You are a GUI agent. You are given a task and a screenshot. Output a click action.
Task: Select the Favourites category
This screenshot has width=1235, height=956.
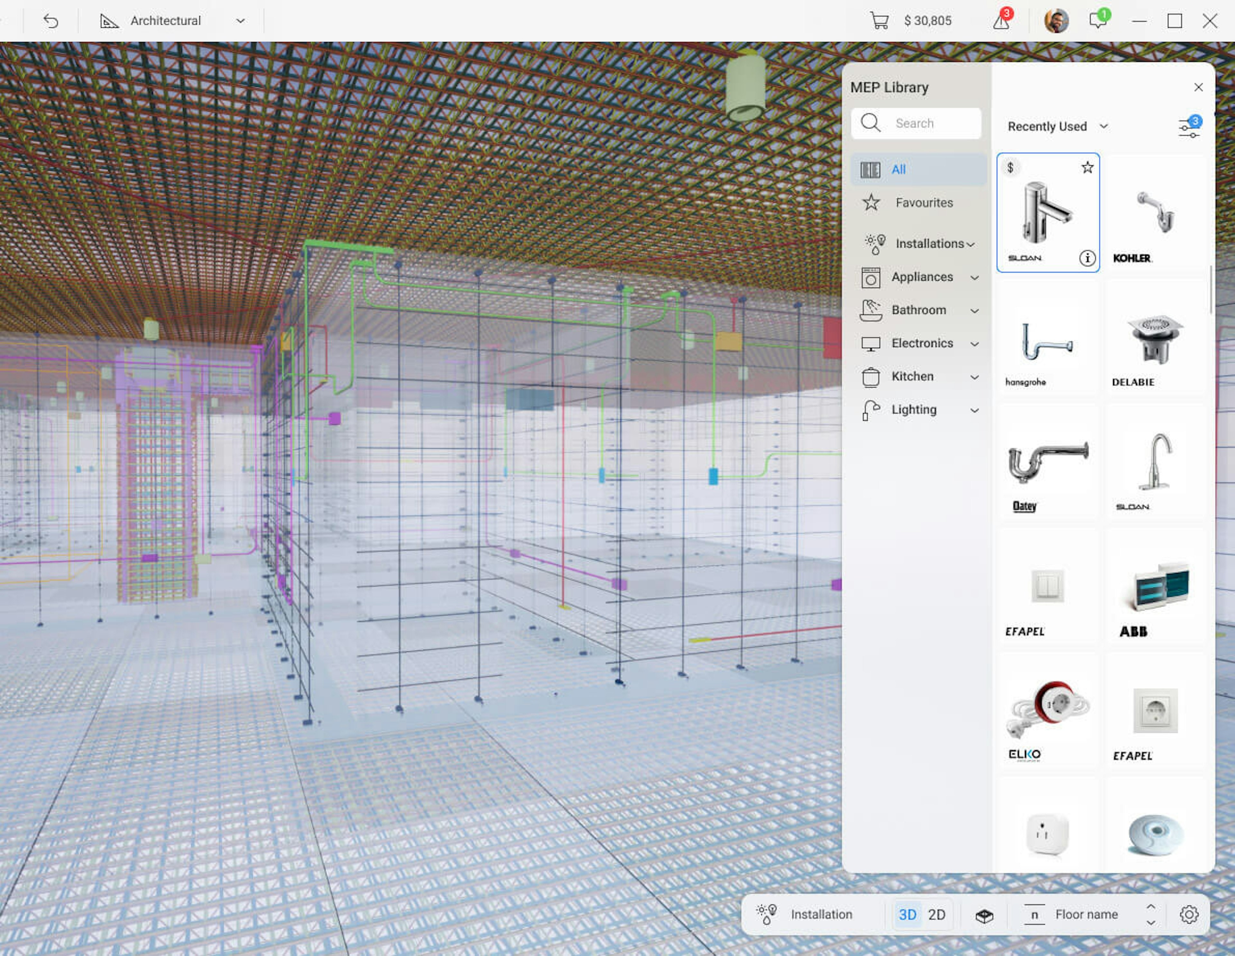(x=918, y=202)
